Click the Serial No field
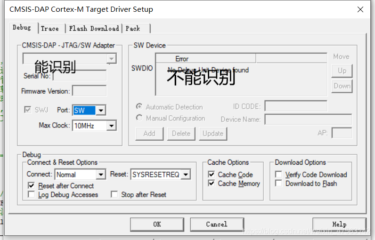 pos(80,76)
